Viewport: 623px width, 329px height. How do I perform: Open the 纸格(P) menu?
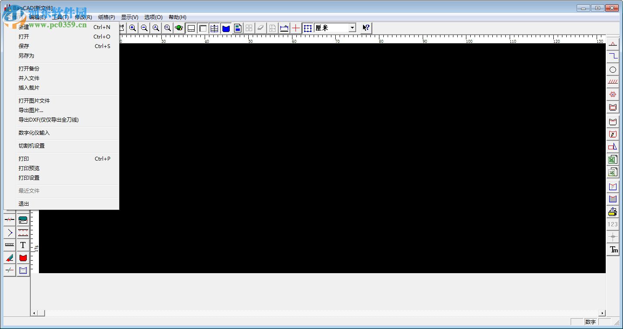point(106,17)
